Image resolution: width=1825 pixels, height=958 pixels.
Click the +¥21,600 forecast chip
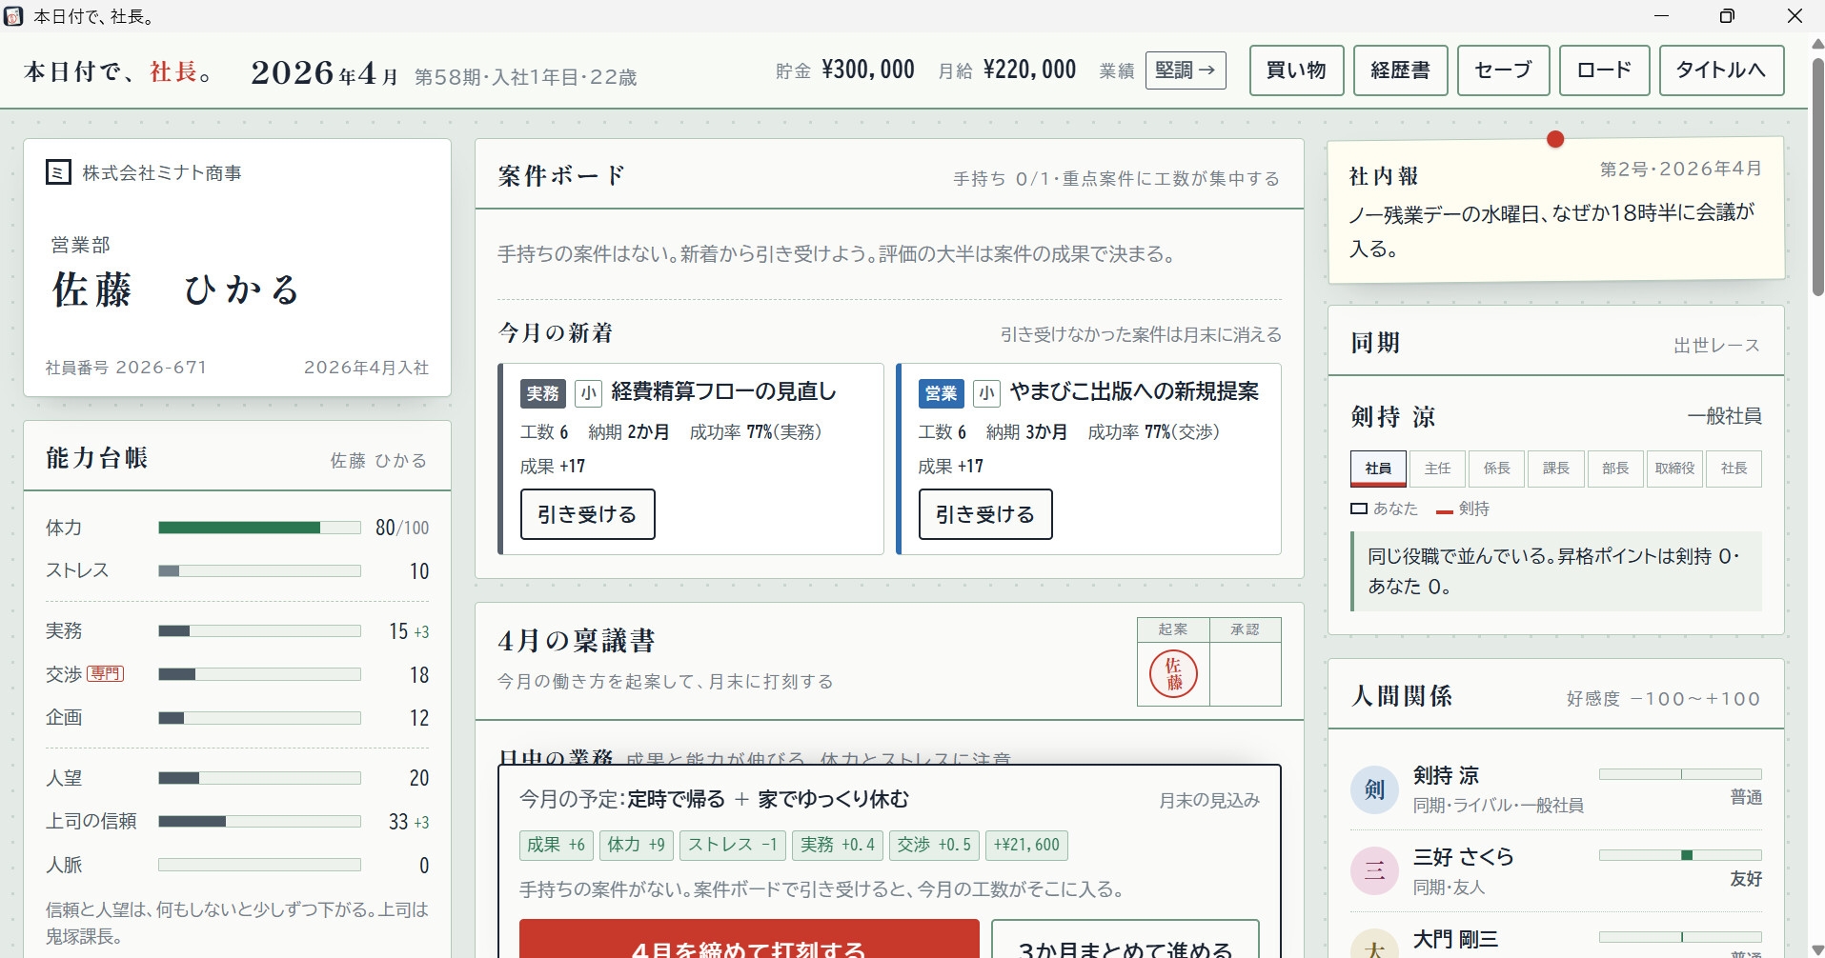1026,845
